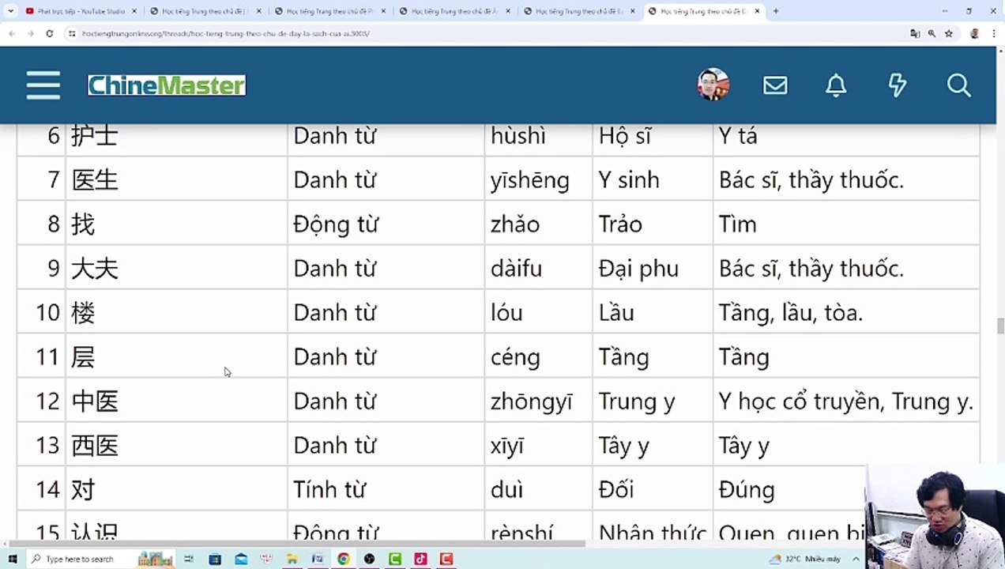Open the hamburger navigation menu
Viewport: 1005px width, 569px height.
tap(43, 85)
